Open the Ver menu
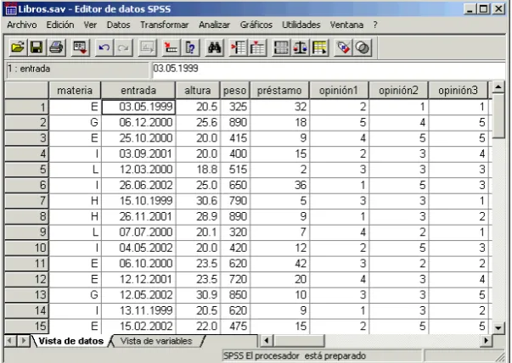 point(90,25)
